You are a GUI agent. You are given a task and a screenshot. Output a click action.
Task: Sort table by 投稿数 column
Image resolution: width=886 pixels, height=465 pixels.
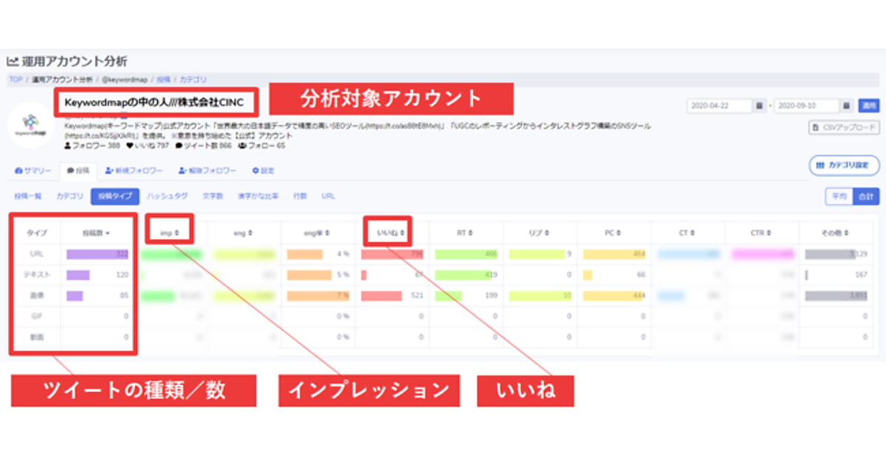[x=97, y=232]
